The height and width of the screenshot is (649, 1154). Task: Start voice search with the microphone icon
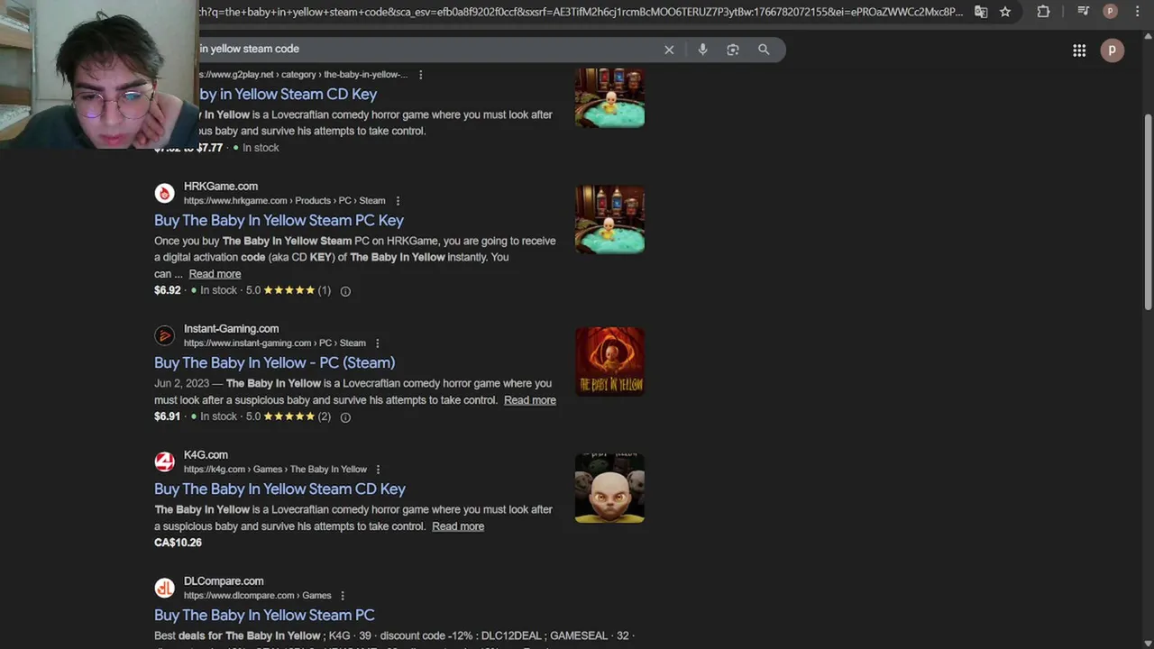[x=702, y=50]
